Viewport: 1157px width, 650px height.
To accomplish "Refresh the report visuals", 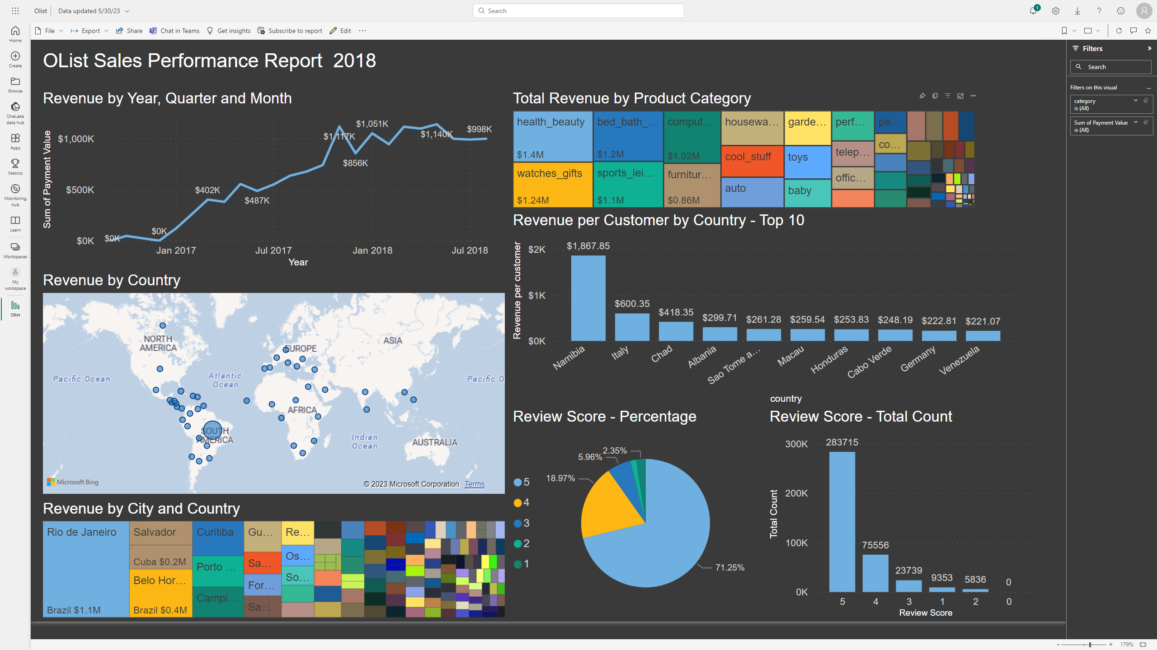I will (x=1119, y=31).
